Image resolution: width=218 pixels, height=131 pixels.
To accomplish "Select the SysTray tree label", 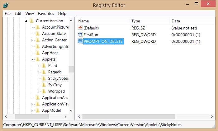I will [x=55, y=85].
